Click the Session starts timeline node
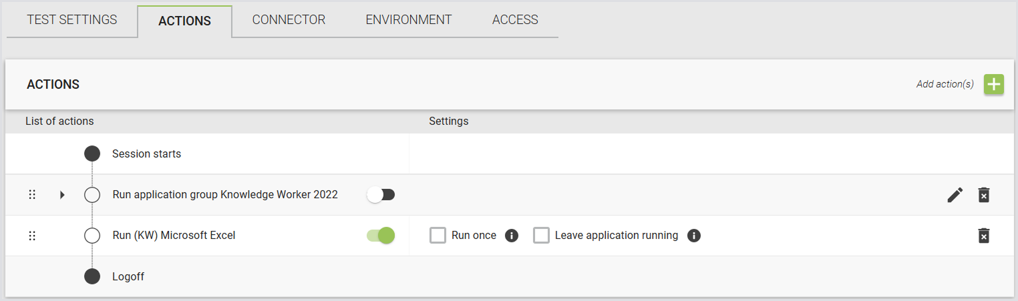The image size is (1018, 301). tap(92, 154)
